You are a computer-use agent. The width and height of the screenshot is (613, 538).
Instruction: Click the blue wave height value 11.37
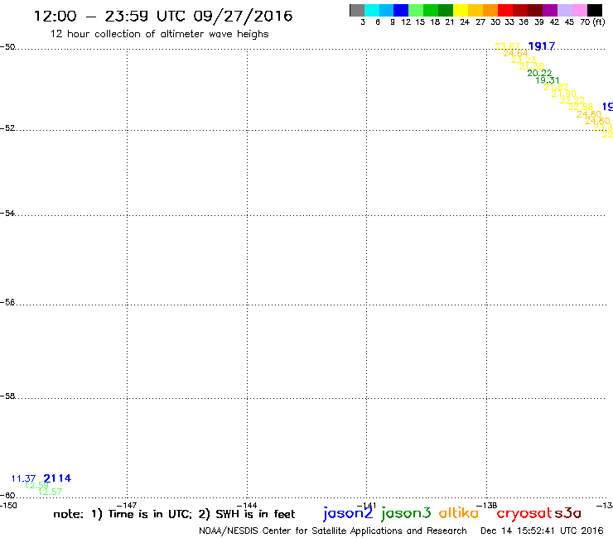coord(23,478)
